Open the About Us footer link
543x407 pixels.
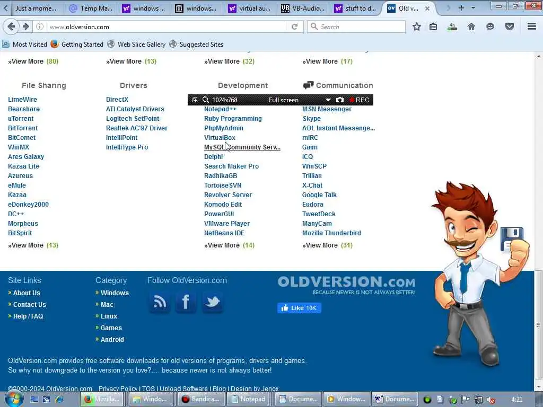pos(27,293)
